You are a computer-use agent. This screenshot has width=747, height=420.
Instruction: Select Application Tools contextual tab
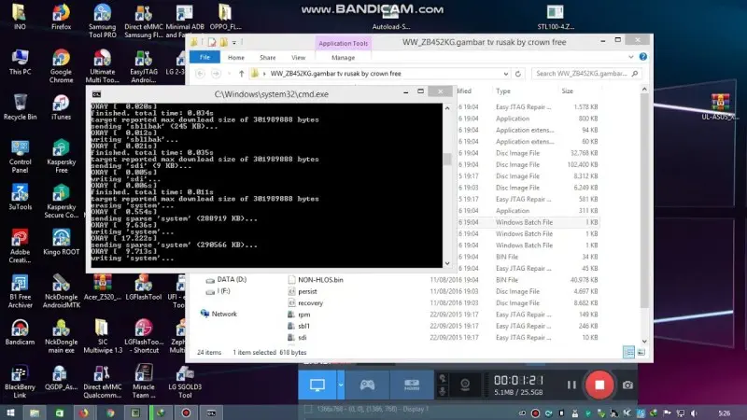click(x=343, y=43)
